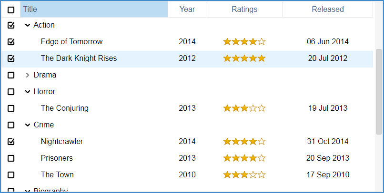Click the star rating for Nightcrawler

pyautogui.click(x=244, y=142)
